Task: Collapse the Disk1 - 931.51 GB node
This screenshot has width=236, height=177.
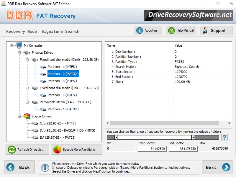Action: point(27,88)
